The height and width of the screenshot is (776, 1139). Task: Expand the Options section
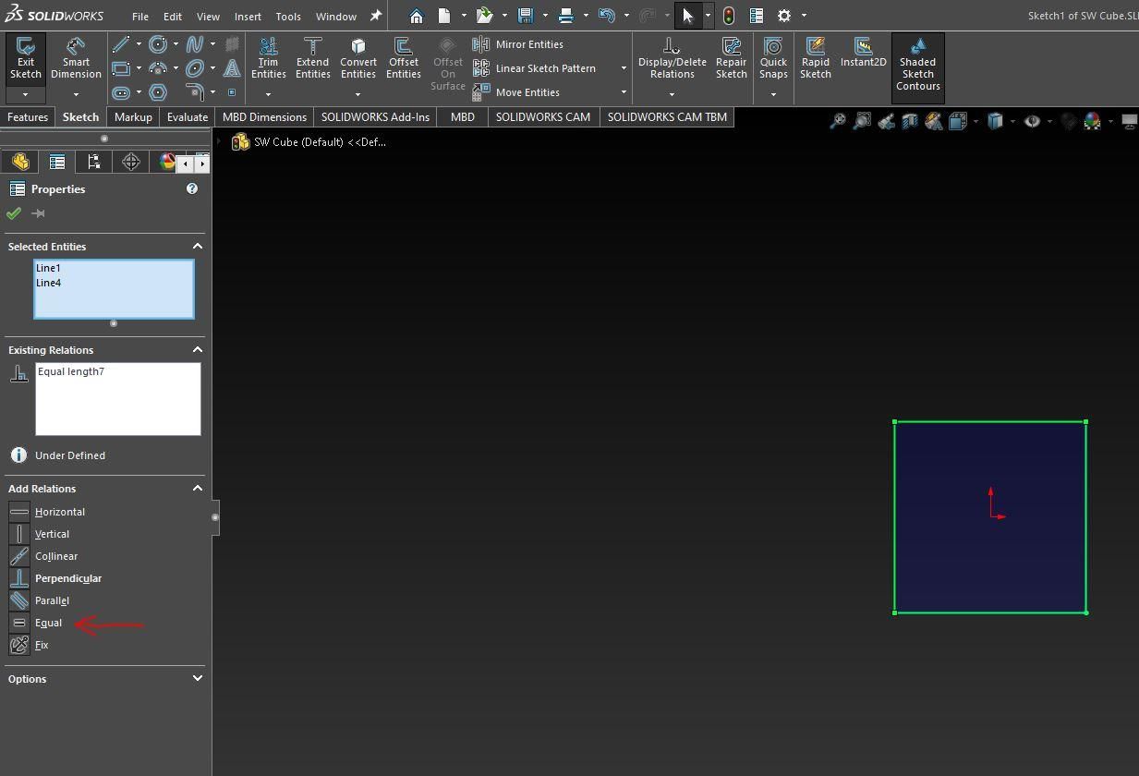tap(197, 678)
